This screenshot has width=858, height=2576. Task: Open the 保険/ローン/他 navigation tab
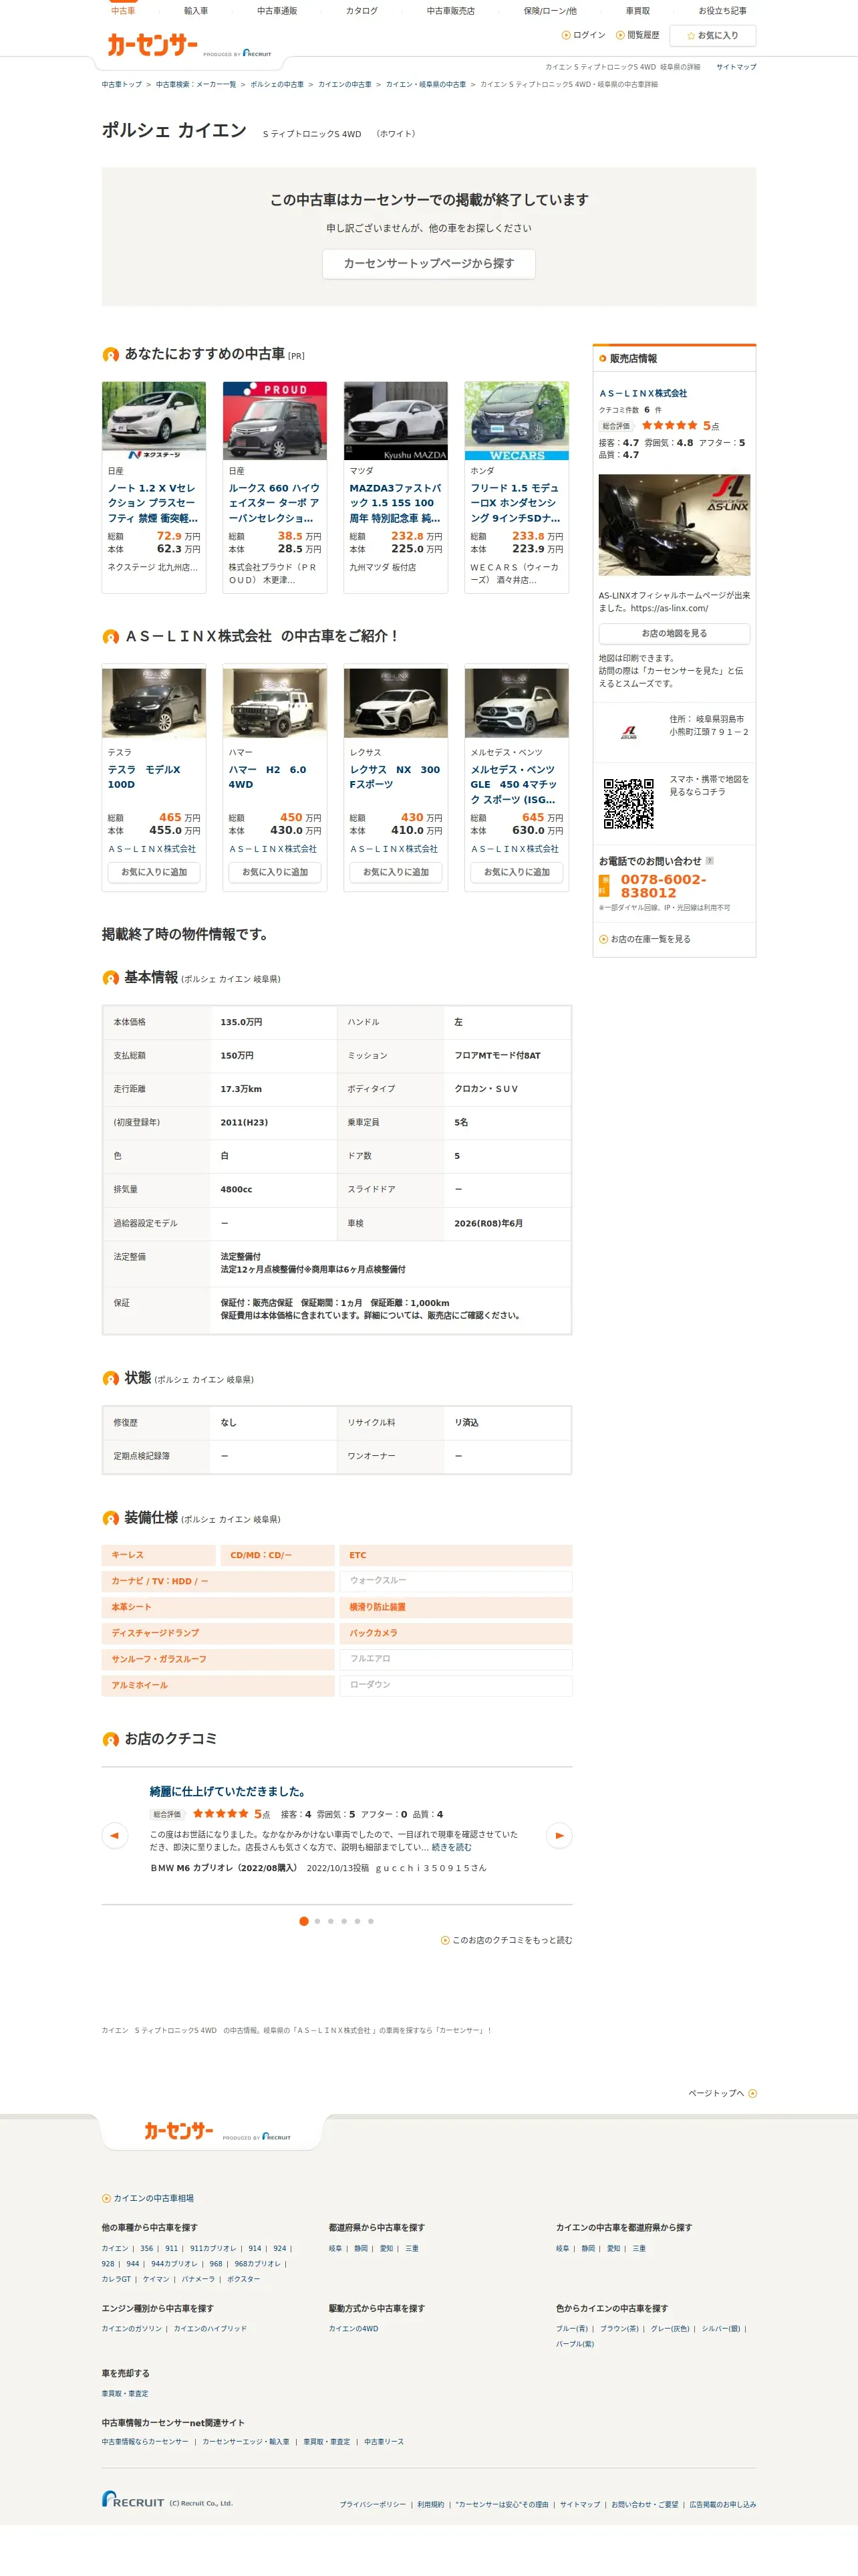pyautogui.click(x=549, y=11)
